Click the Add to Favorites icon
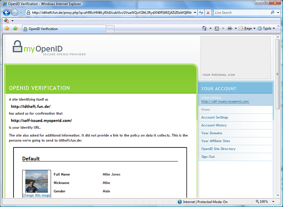This screenshot has width=283, height=207. click(15, 28)
